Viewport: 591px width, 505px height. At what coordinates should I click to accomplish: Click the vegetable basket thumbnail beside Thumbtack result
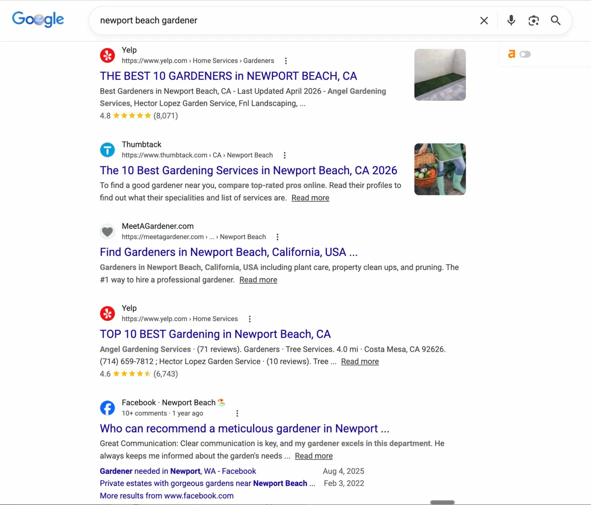440,169
